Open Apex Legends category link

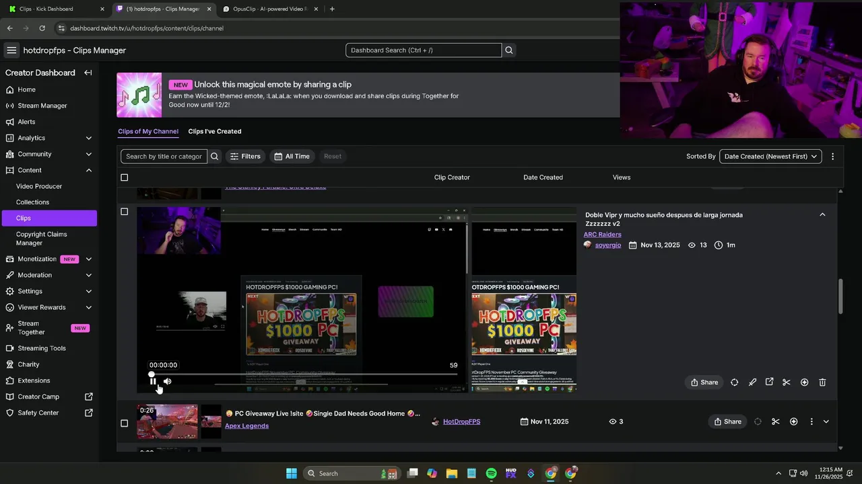point(246,426)
